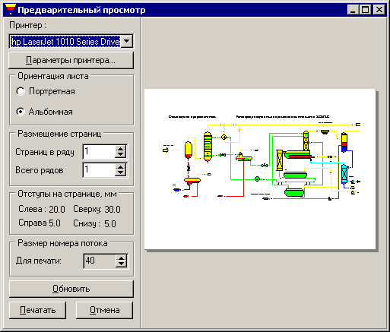Click the Отступы на странице, мм label

click(67, 194)
